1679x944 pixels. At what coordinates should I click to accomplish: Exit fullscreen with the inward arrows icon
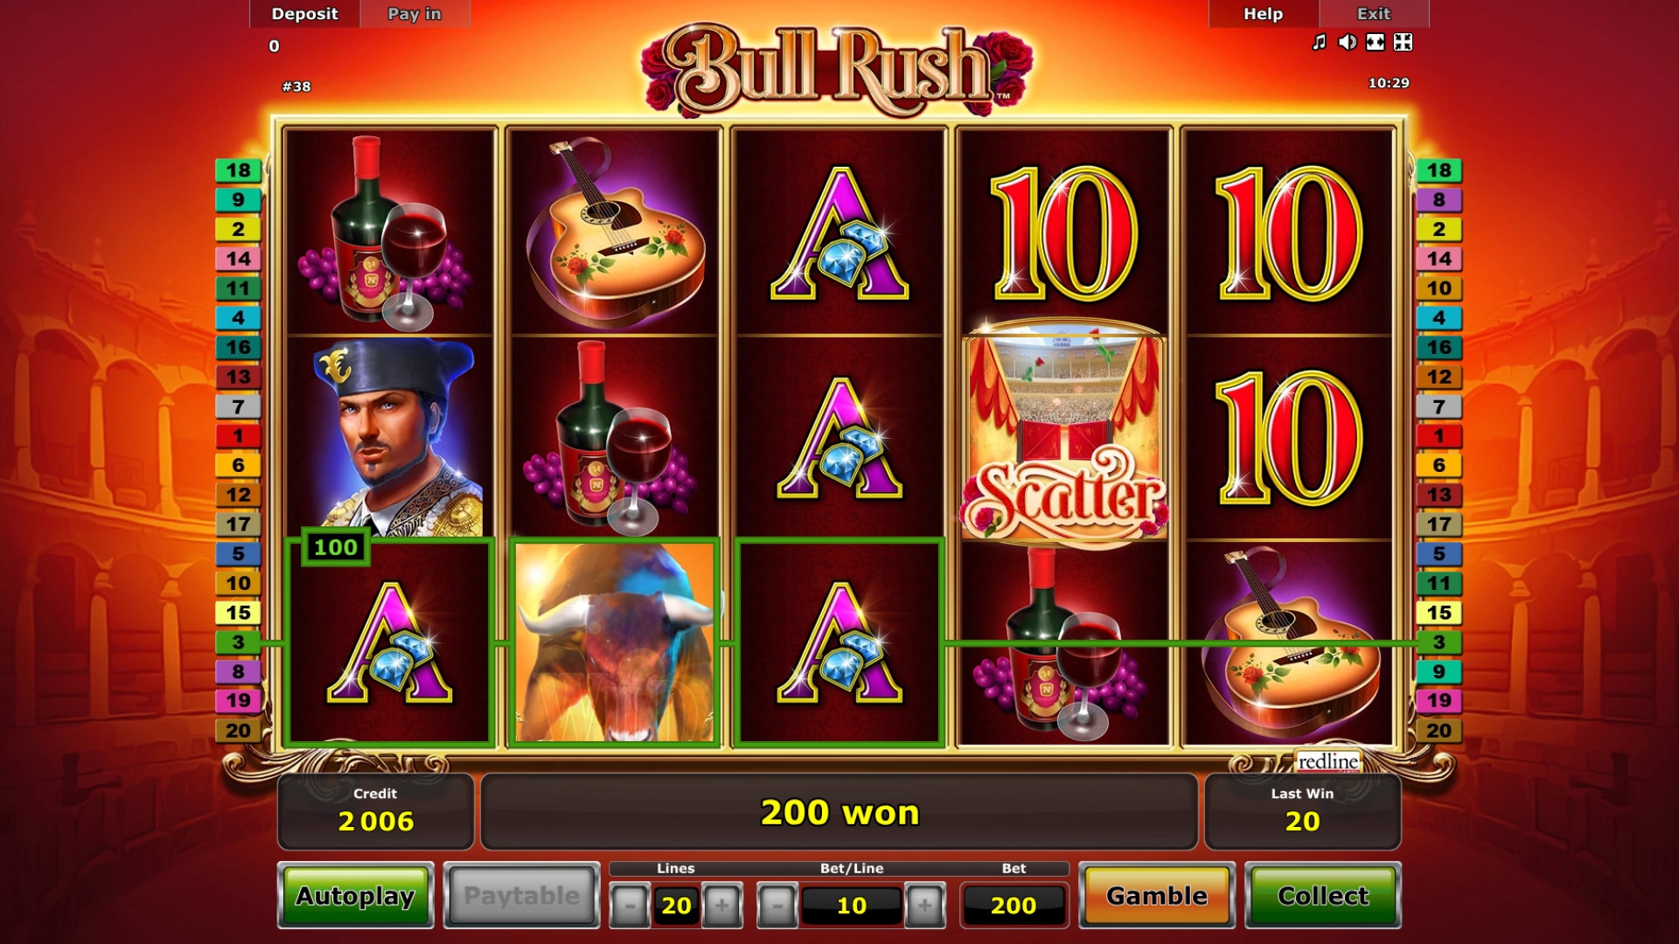1403,42
